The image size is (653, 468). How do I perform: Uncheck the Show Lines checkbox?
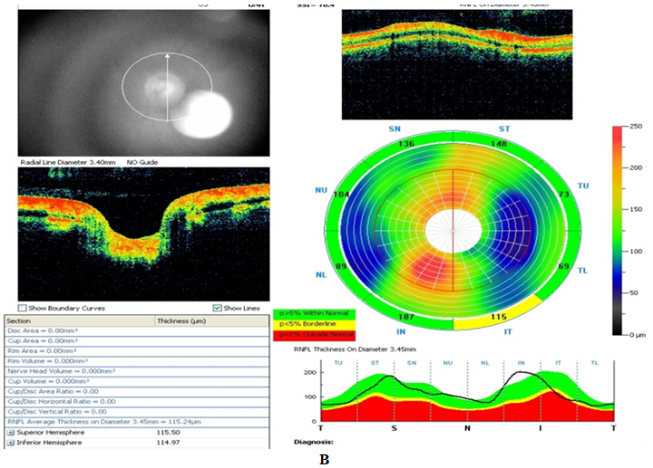(217, 308)
